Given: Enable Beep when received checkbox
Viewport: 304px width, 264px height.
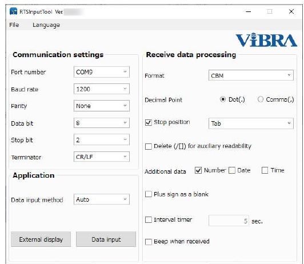Looking at the screenshot, I should pyautogui.click(x=149, y=242).
